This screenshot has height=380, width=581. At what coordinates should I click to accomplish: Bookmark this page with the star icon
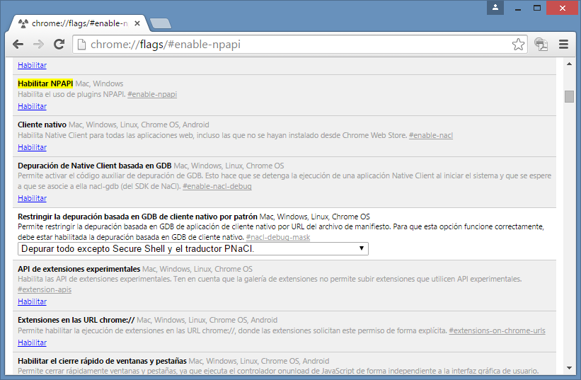[518, 45]
